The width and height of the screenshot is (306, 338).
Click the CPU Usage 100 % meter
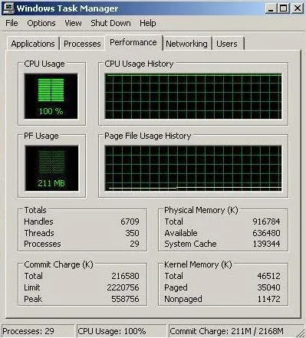coord(51,96)
